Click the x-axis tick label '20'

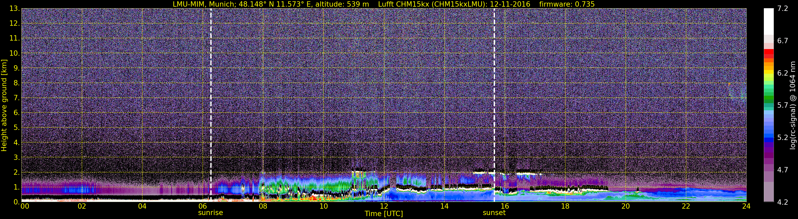point(626,206)
